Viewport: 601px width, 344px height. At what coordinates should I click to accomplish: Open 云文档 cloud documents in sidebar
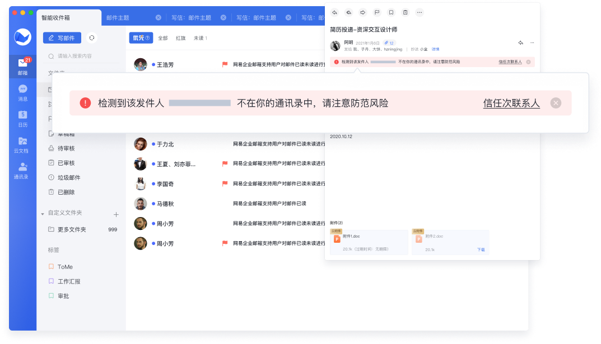point(22,144)
